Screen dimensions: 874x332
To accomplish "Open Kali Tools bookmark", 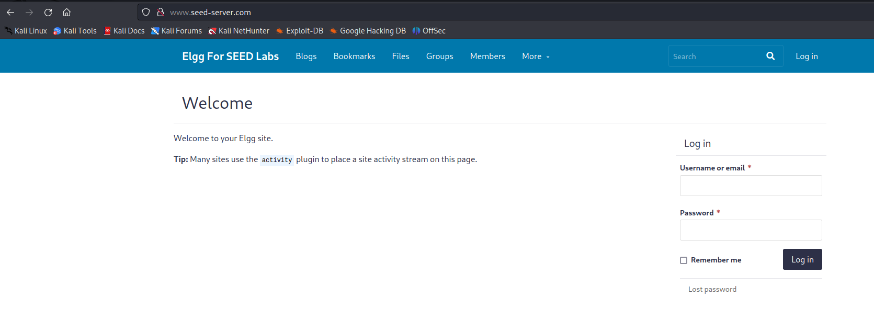I will pyautogui.click(x=75, y=31).
